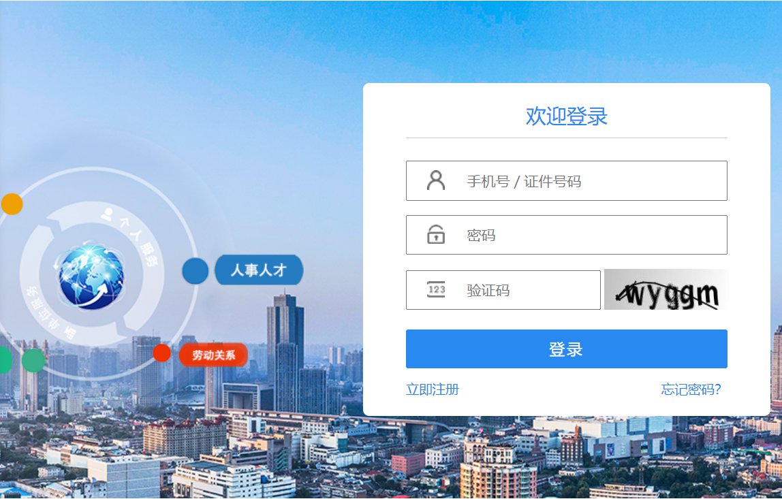Click the green dot on the ring
782x499 pixels.
(x=34, y=360)
